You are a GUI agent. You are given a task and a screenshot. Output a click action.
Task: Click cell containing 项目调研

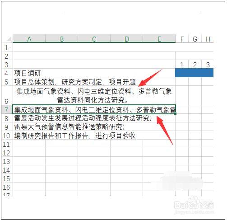pos(94,73)
